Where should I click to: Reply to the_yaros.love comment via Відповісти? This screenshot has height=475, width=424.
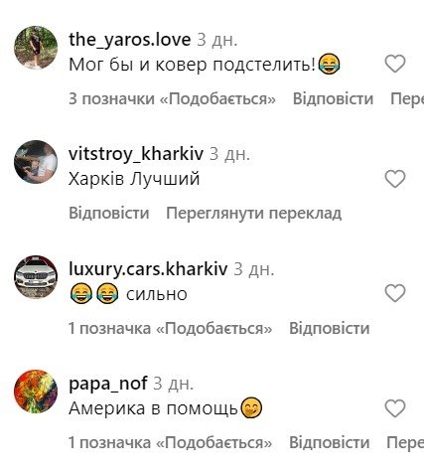[x=333, y=98]
